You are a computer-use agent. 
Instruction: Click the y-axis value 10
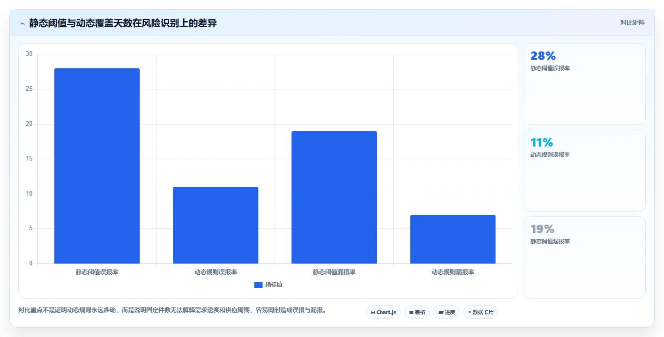[x=29, y=194]
